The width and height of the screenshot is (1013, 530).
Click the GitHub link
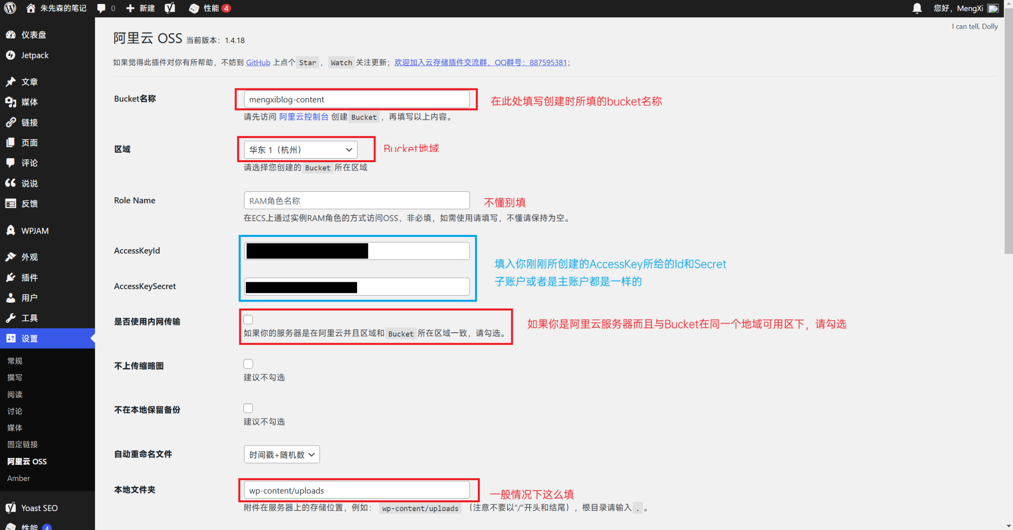pos(258,62)
